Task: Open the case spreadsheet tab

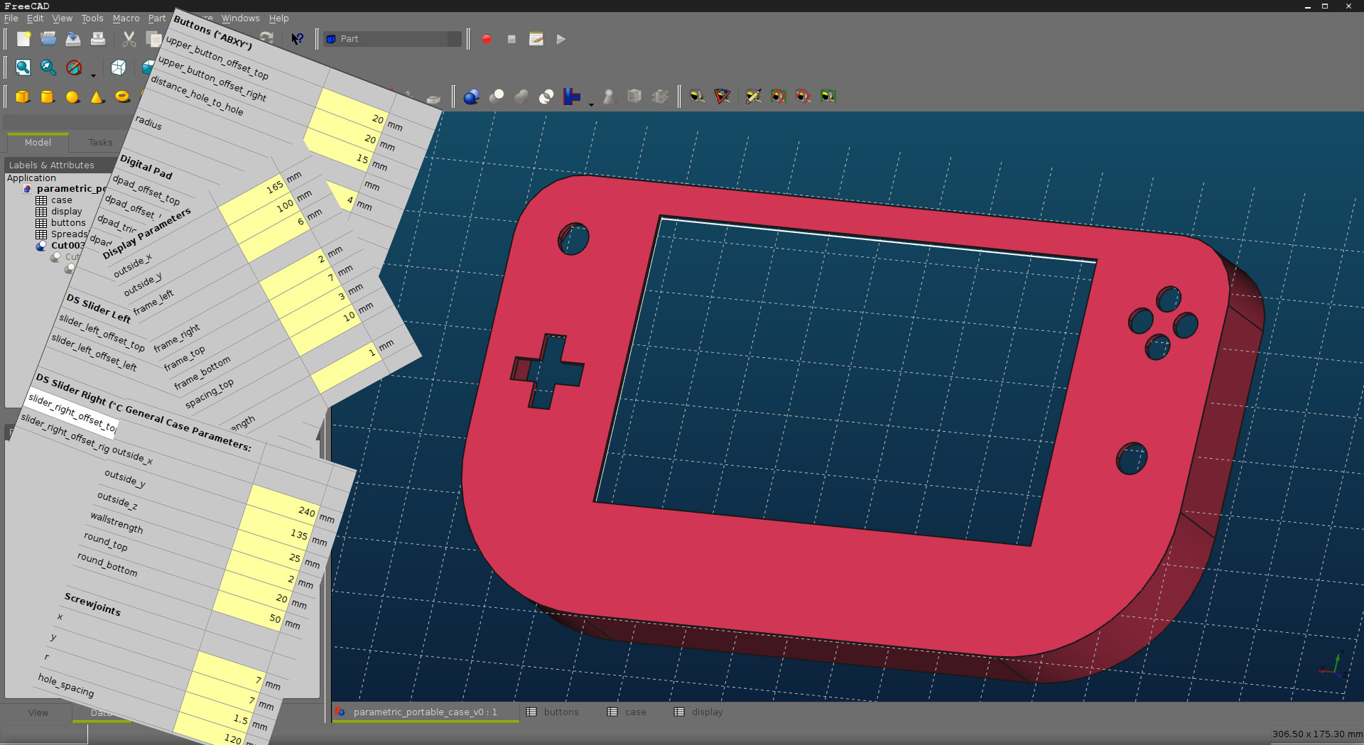Action: tap(627, 712)
